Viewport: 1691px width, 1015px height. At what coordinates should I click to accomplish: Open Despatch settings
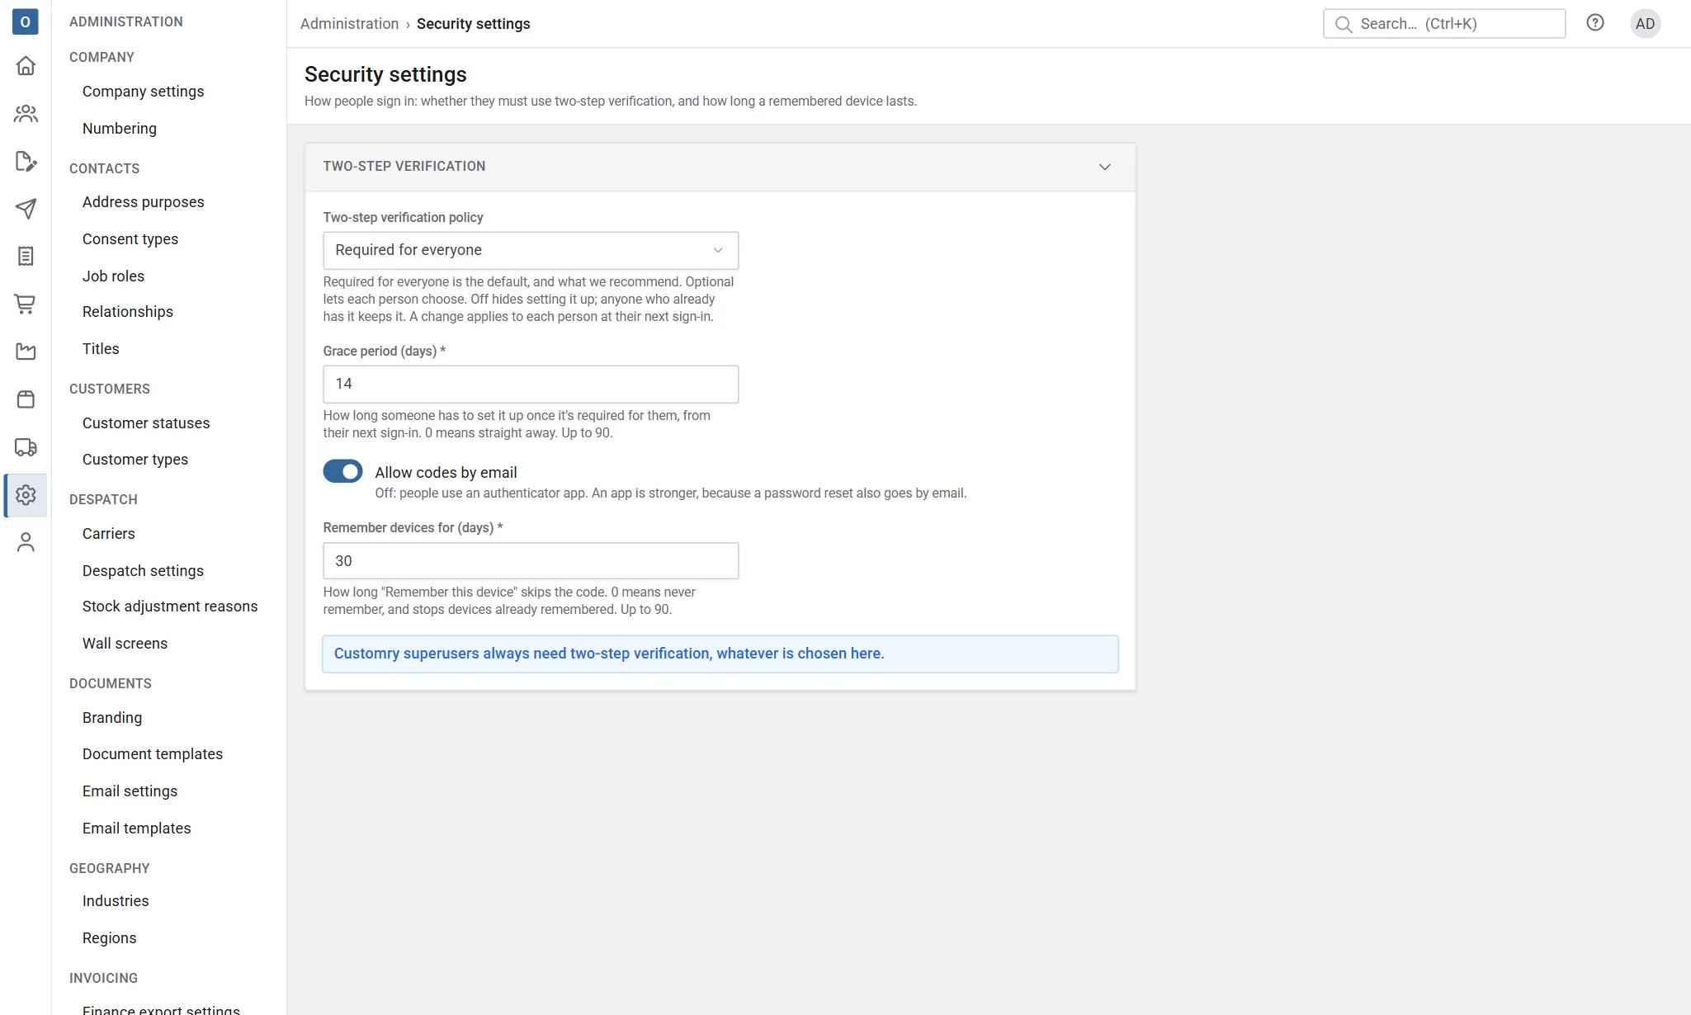coord(143,571)
